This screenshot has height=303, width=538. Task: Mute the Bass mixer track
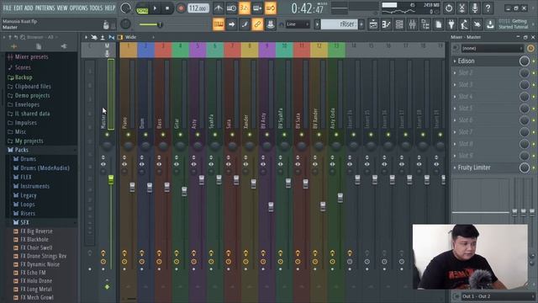tap(163, 135)
